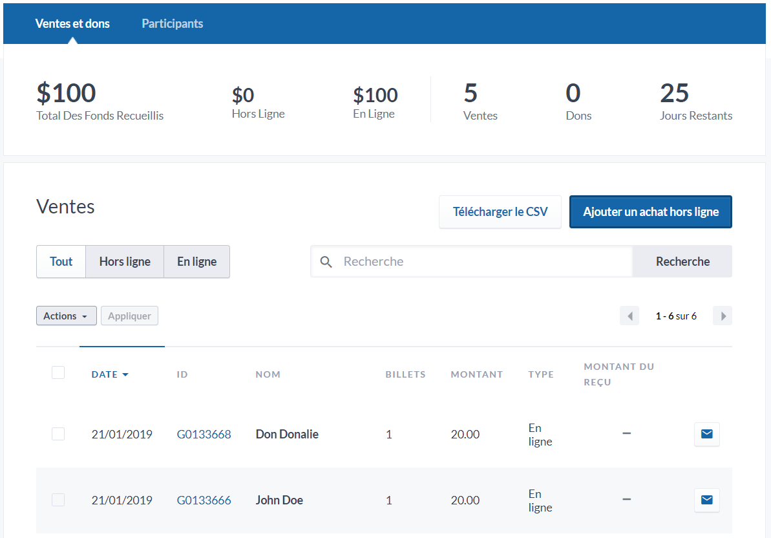
Task: Open order ID G0133666
Action: click(204, 500)
